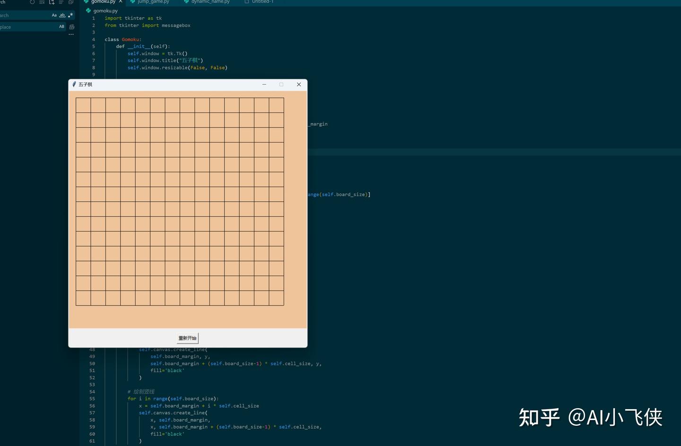Toggle Preserve Case (AB) in replace box

(x=61, y=27)
